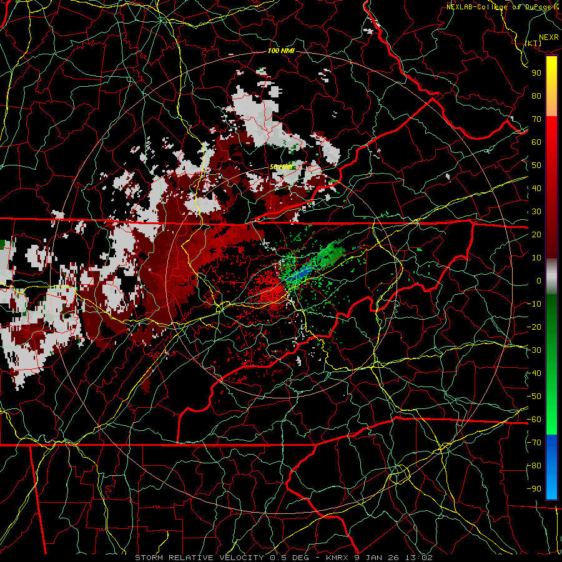Click the -50 scale value
This screenshot has width=562, height=562.
coord(534,397)
